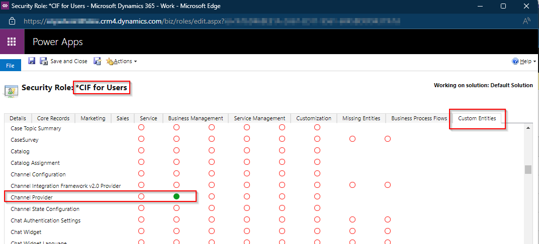Open the Business Management tab

196,118
